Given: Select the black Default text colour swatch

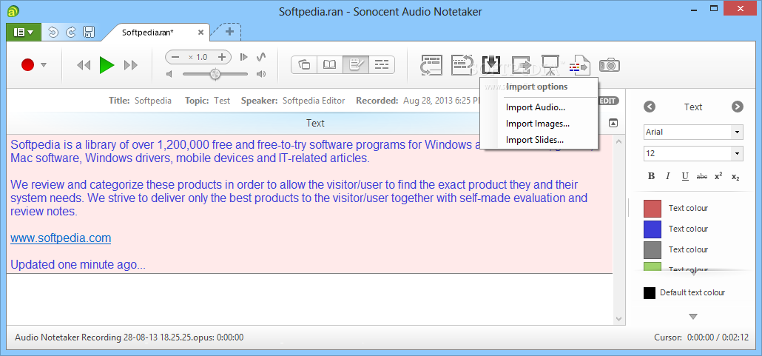Looking at the screenshot, I should pyautogui.click(x=650, y=293).
